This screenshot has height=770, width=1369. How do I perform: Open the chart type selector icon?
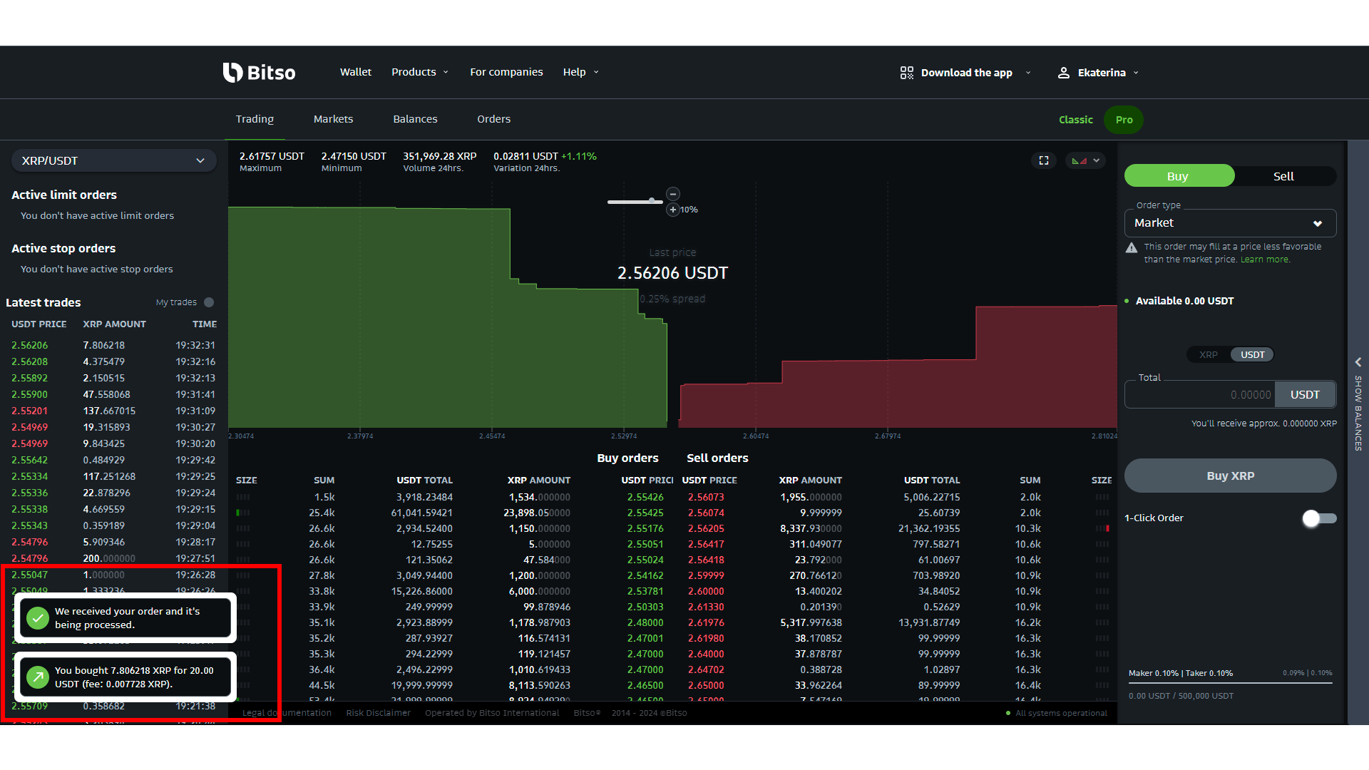tap(1085, 160)
